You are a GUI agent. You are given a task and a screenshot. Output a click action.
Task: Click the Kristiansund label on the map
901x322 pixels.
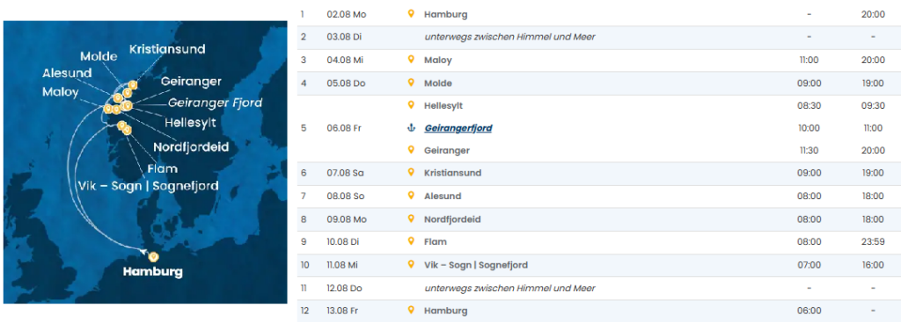pyautogui.click(x=167, y=49)
